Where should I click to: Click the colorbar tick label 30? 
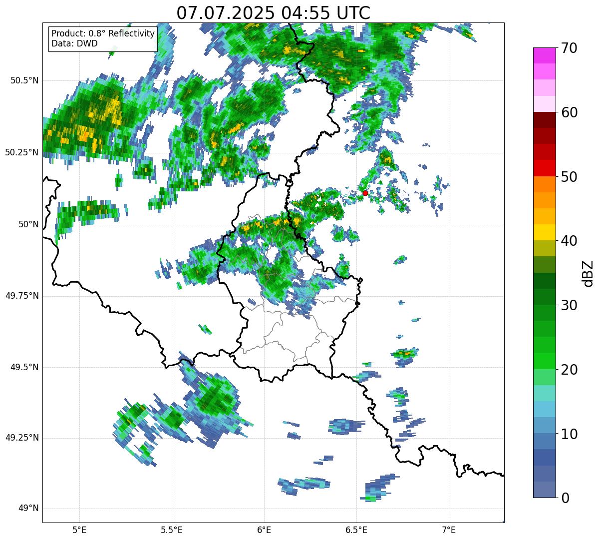569,305
